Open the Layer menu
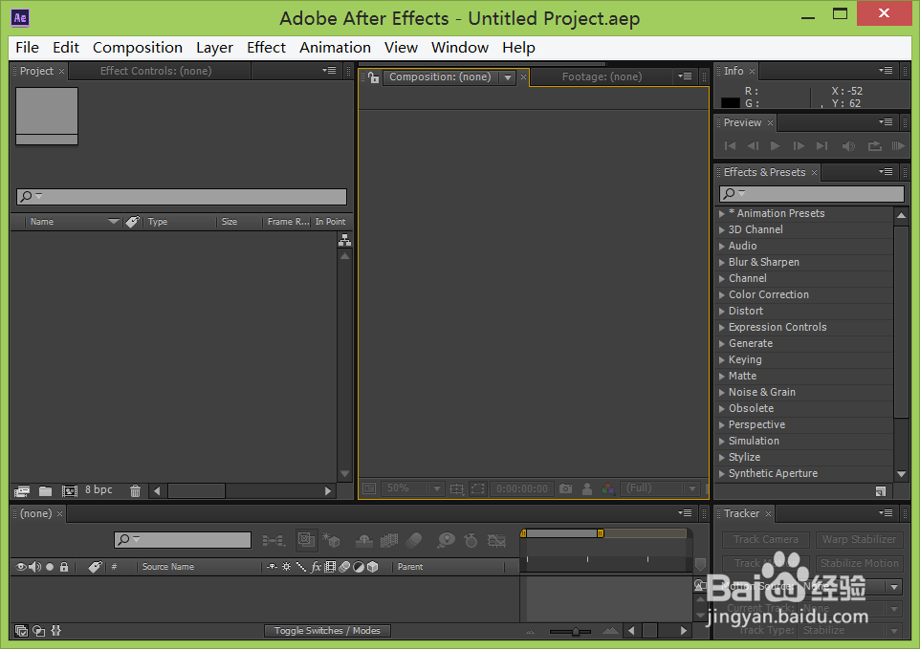Screen dimensions: 920x649 click(214, 48)
